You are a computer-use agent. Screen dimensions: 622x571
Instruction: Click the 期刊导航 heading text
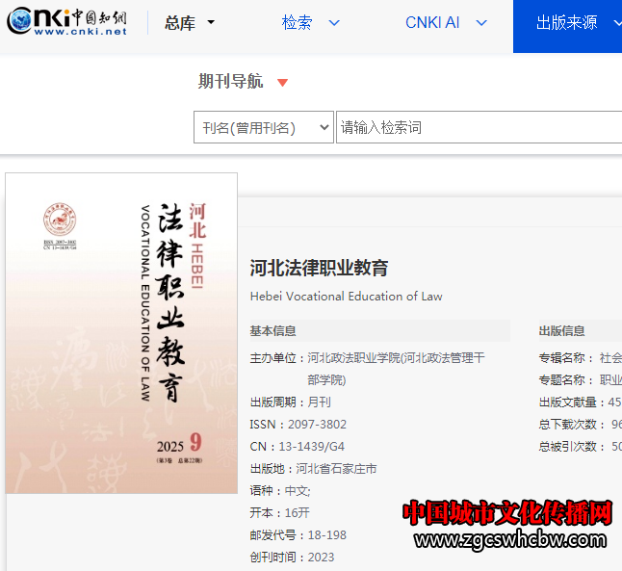click(x=230, y=82)
